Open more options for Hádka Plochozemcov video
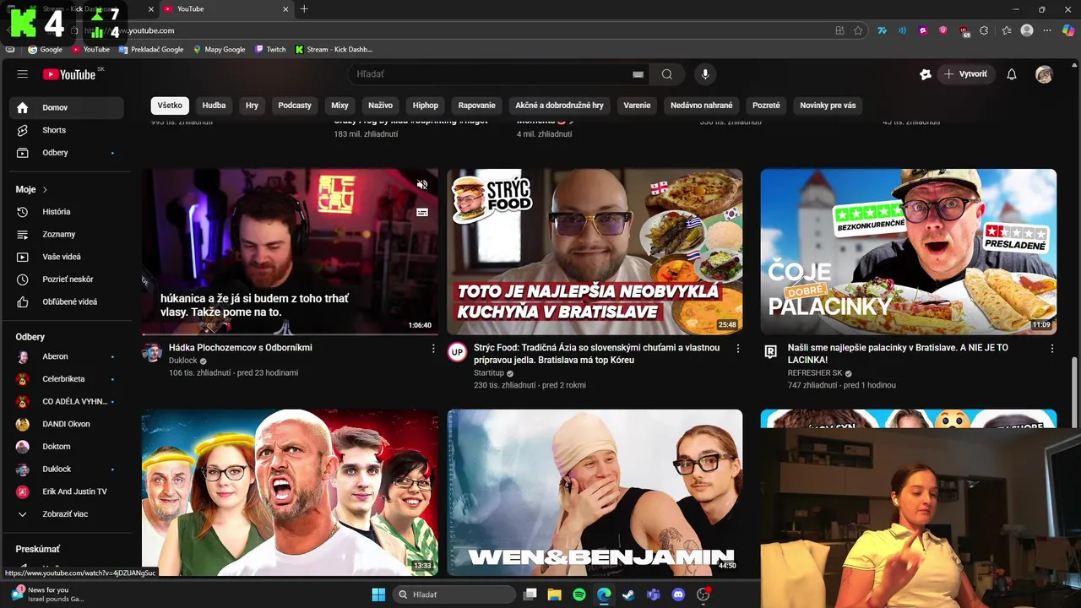The image size is (1081, 608). coord(433,349)
